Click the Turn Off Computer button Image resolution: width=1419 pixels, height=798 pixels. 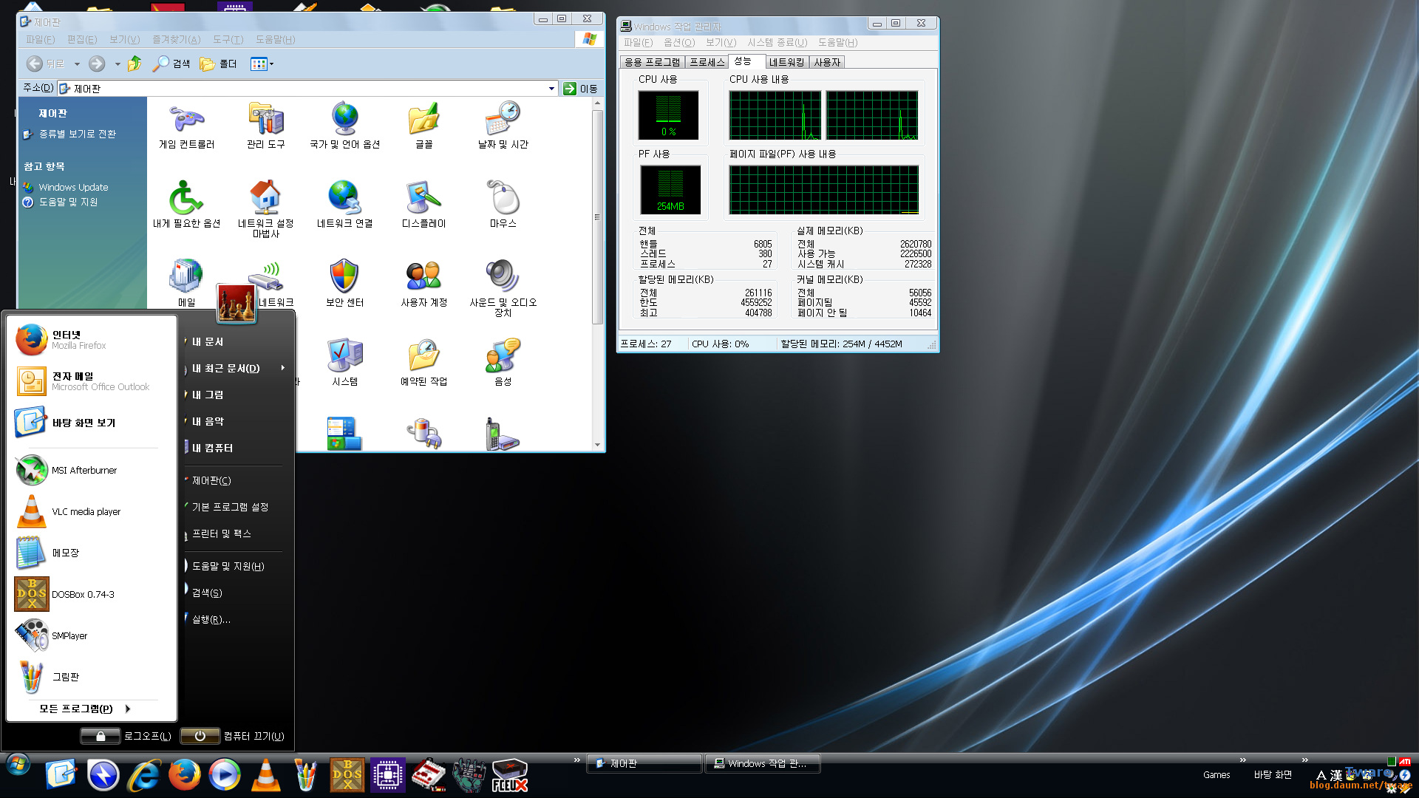(200, 736)
